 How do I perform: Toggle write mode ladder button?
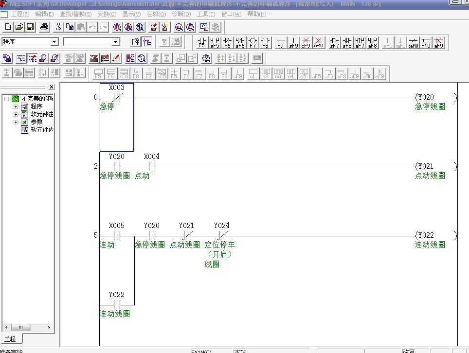[33, 58]
